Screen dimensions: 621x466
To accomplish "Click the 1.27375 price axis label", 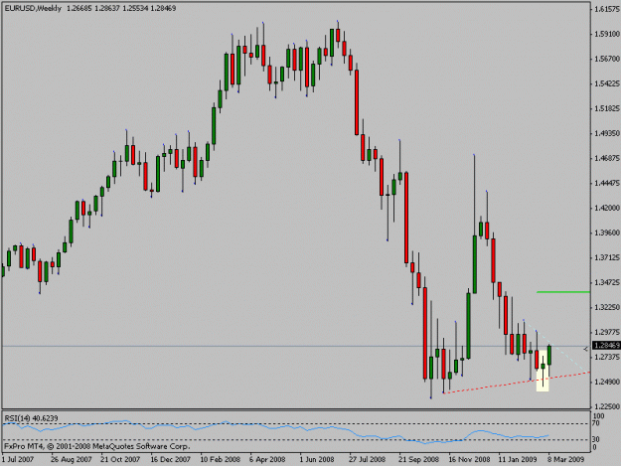I will coord(607,357).
